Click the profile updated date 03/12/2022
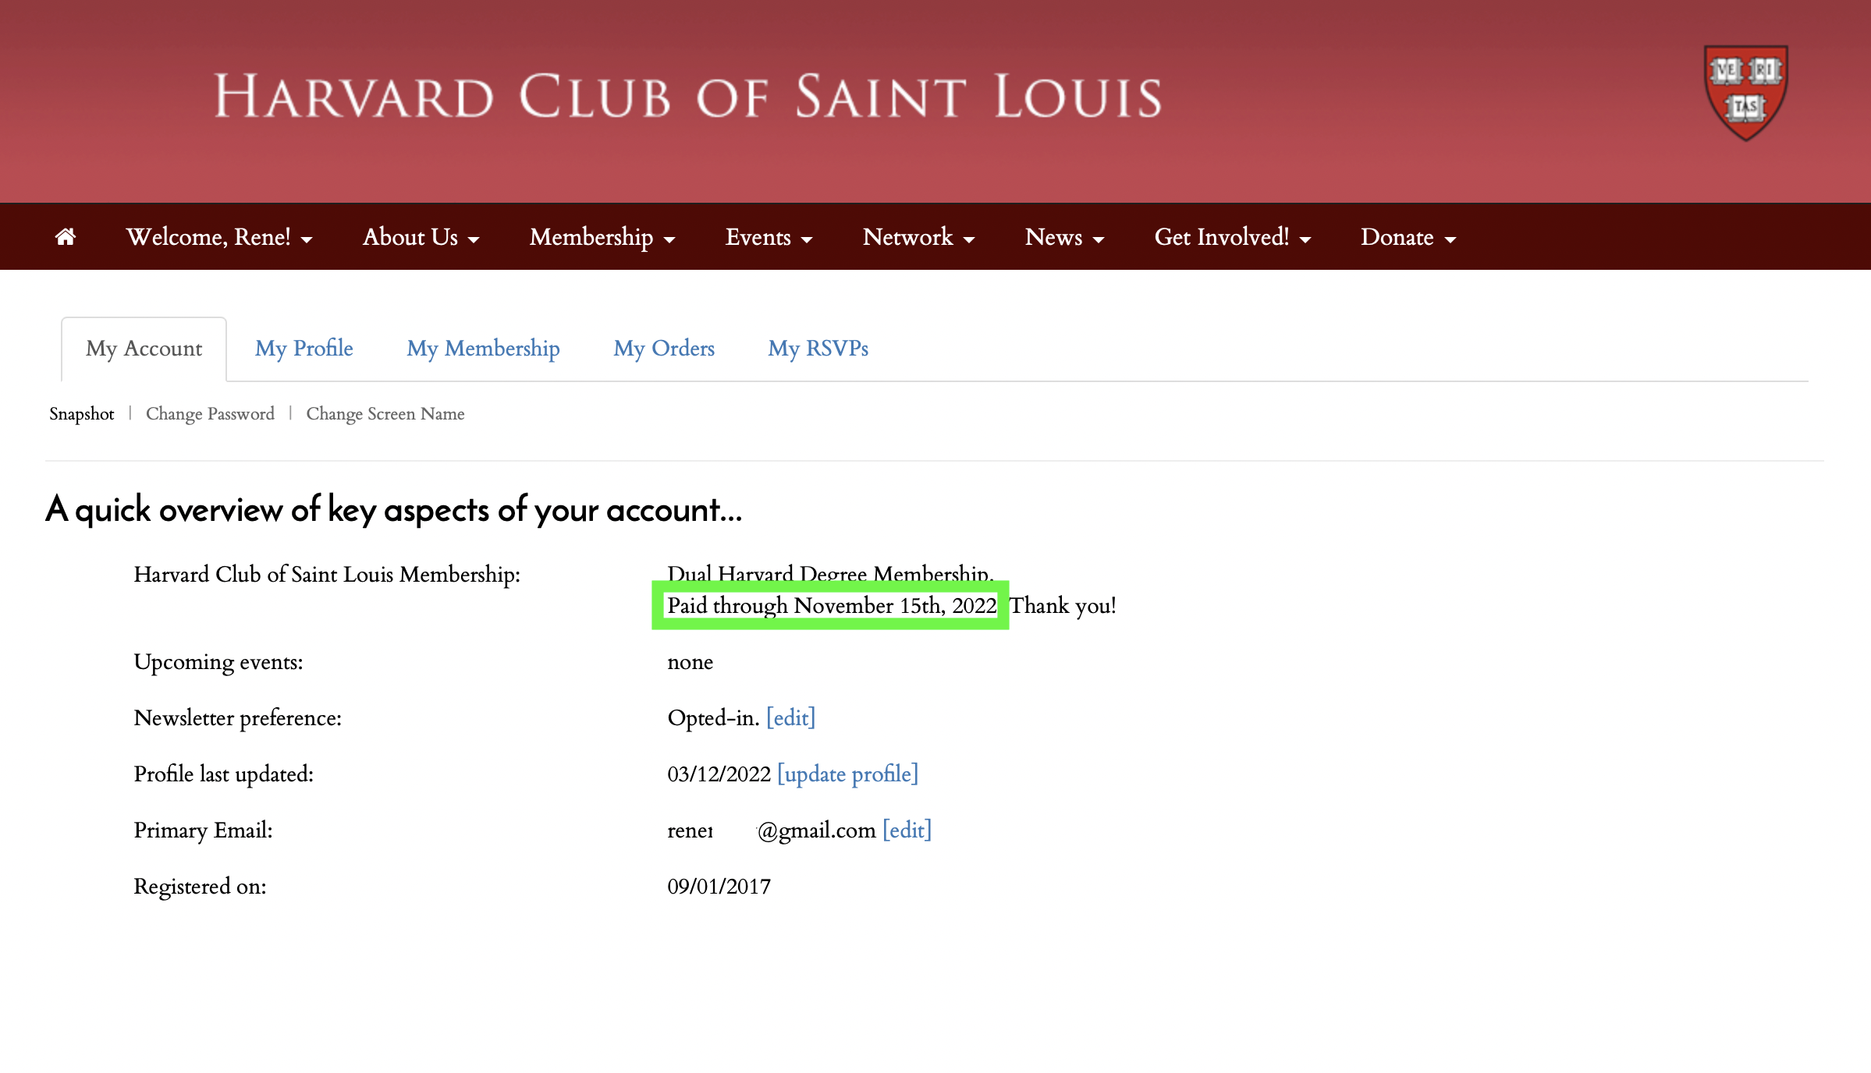The image size is (1871, 1073). [719, 774]
